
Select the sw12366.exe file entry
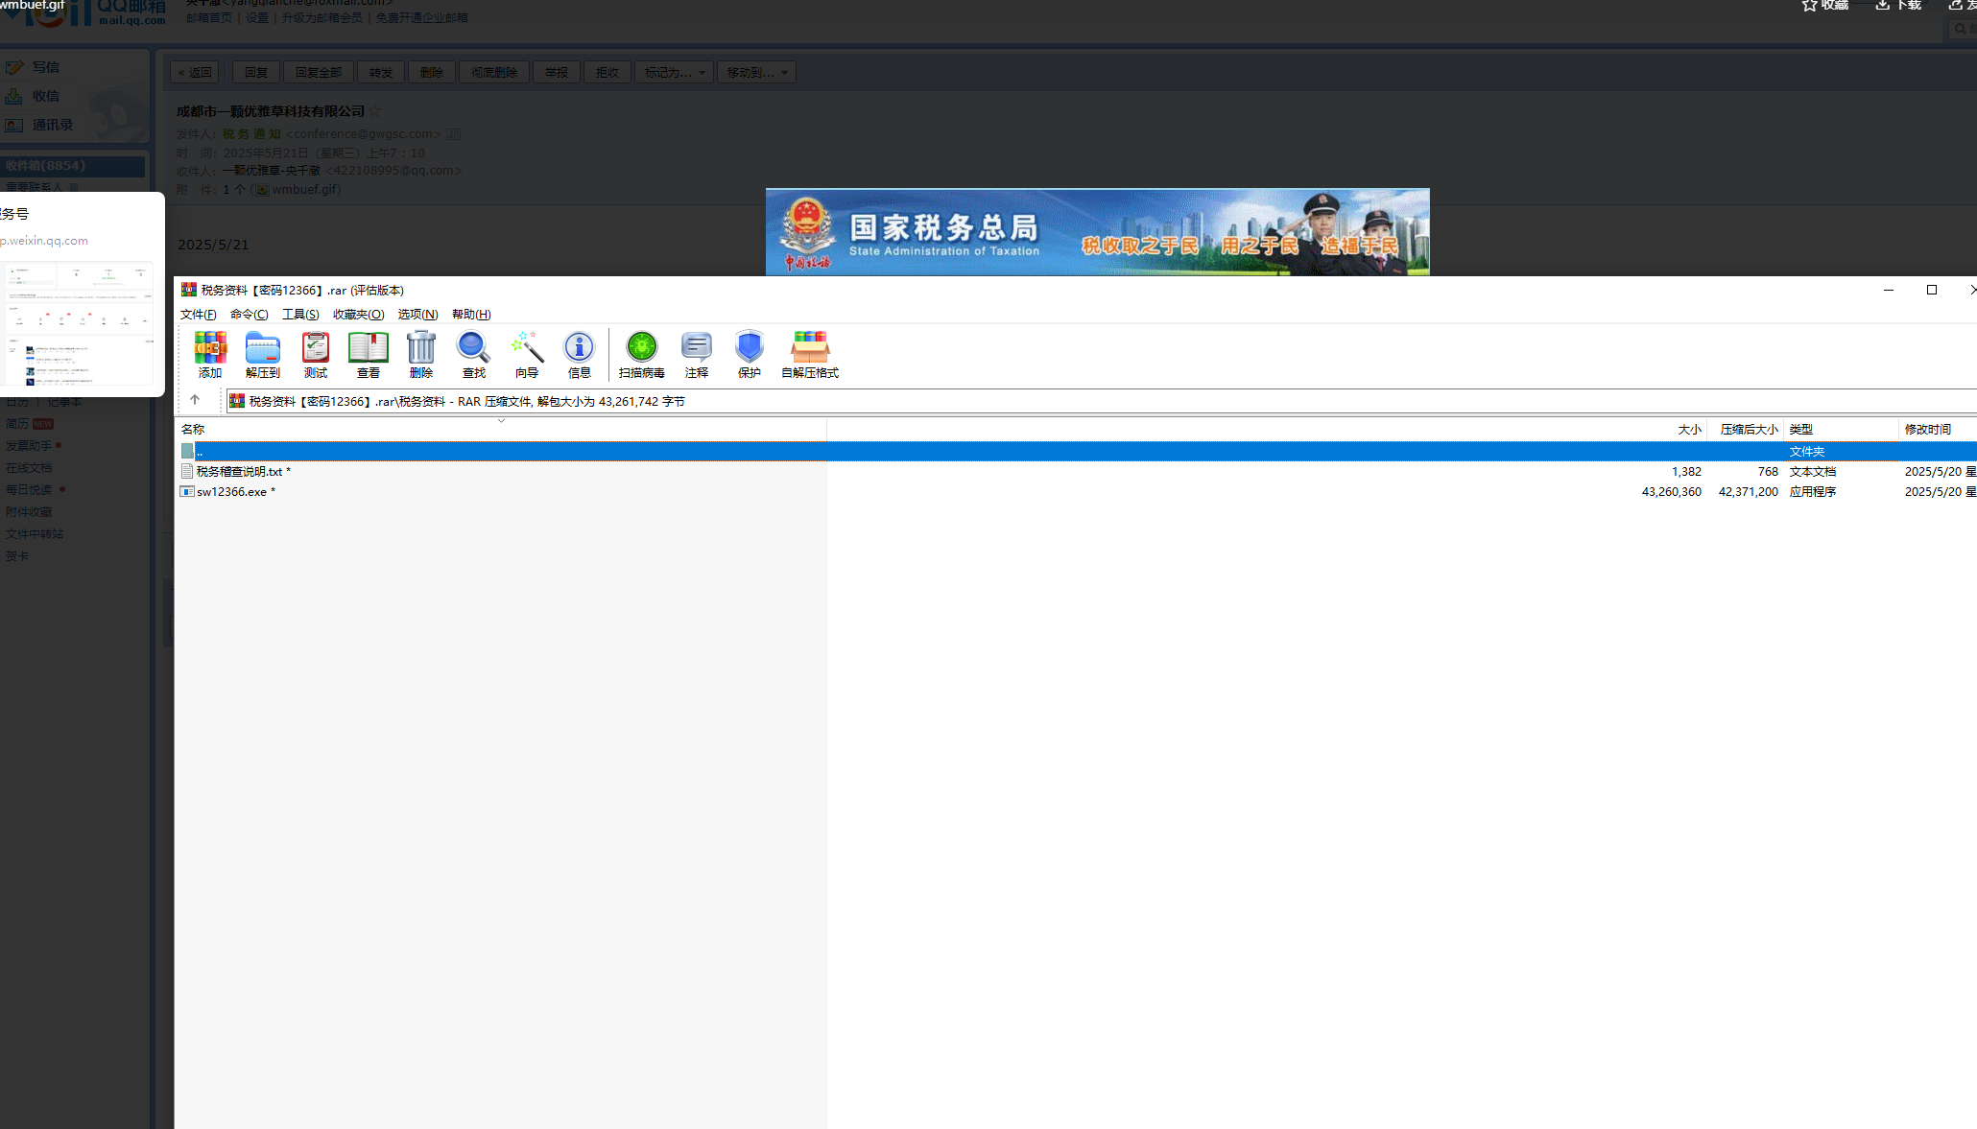pyautogui.click(x=231, y=492)
